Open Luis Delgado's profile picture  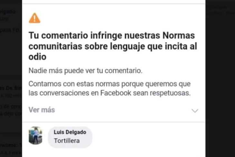click(35, 135)
